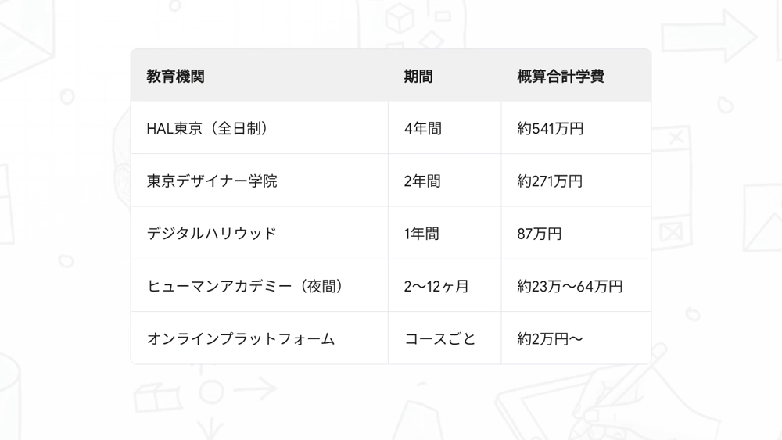Select the 約271万円 tuition cell
Screen dimensions: 782x440
[x=551, y=181]
